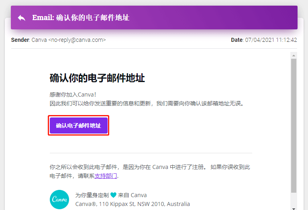Click header title Email: 确认你的电子邮件地址

pyautogui.click(x=81, y=18)
